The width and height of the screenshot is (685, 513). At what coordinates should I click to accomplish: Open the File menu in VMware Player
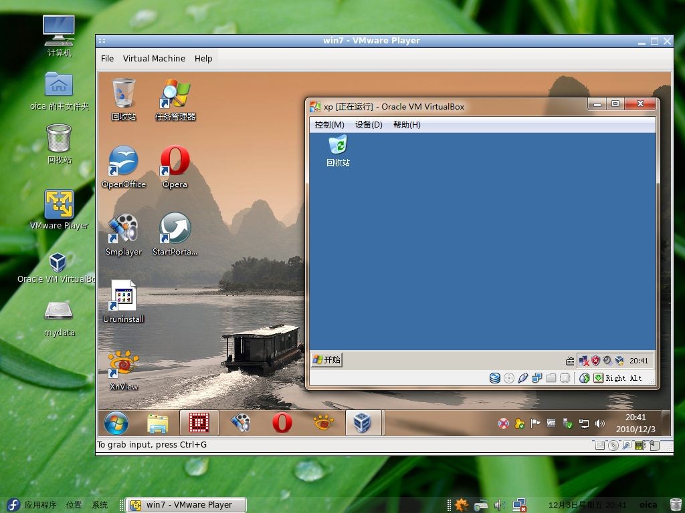point(107,59)
